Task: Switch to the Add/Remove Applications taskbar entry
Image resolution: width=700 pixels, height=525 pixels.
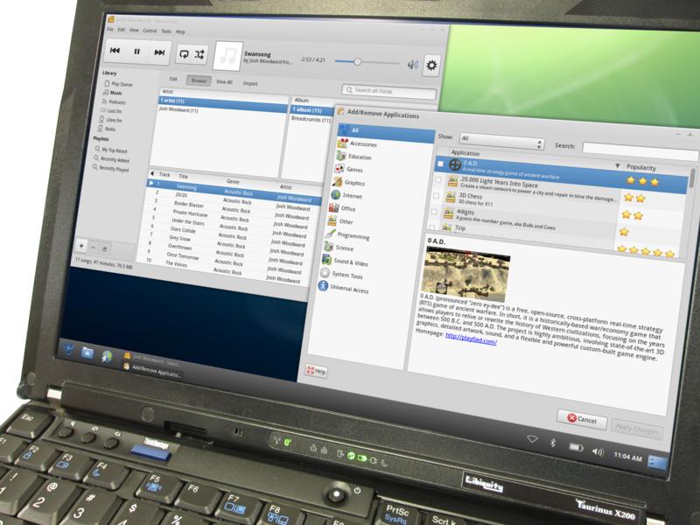Action: (x=152, y=369)
